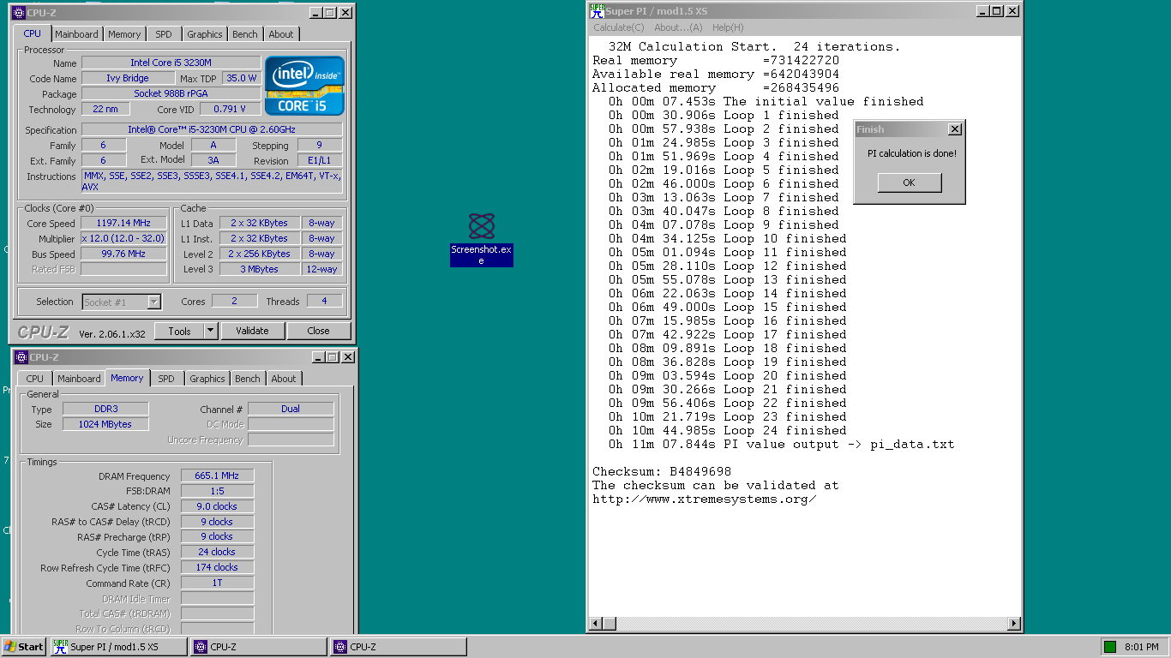Image resolution: width=1171 pixels, height=658 pixels.
Task: Open the Calculate(C) menu in Super PI
Action: (x=619, y=27)
